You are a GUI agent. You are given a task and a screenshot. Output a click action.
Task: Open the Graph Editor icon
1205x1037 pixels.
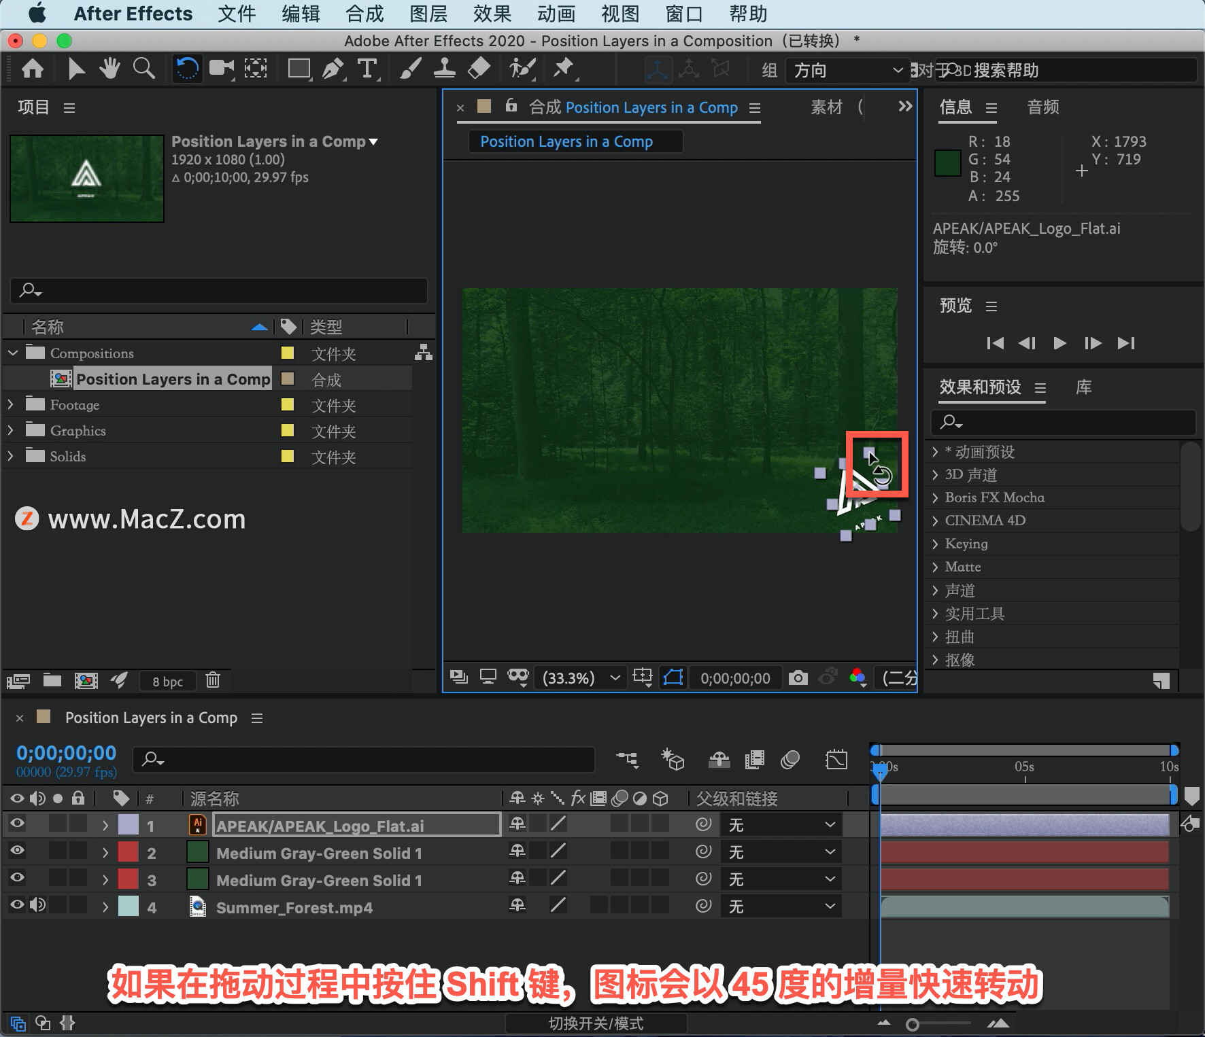[x=836, y=759]
